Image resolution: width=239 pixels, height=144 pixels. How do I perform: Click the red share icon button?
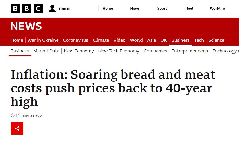tap(17, 128)
